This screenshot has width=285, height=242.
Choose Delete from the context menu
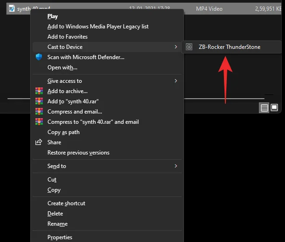(107, 214)
